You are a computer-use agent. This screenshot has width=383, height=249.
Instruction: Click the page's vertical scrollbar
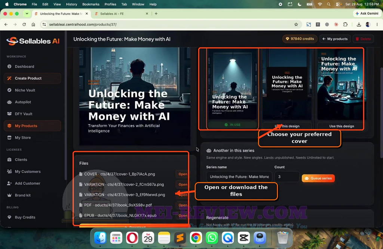(381, 112)
